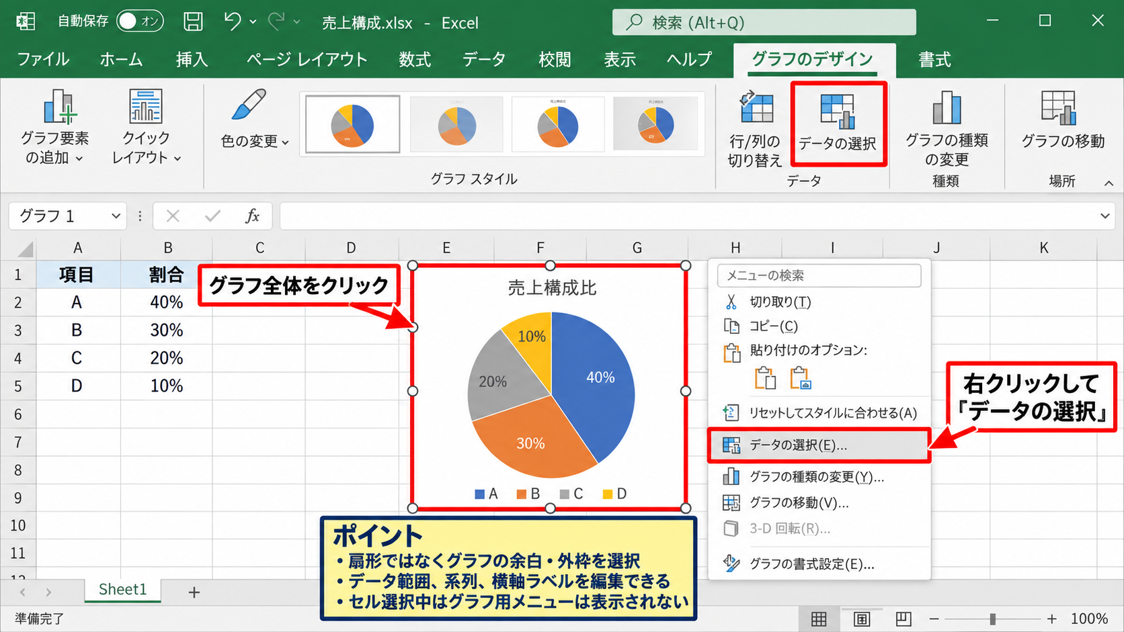Switch to normal view icon
The height and width of the screenshot is (632, 1124).
(819, 619)
